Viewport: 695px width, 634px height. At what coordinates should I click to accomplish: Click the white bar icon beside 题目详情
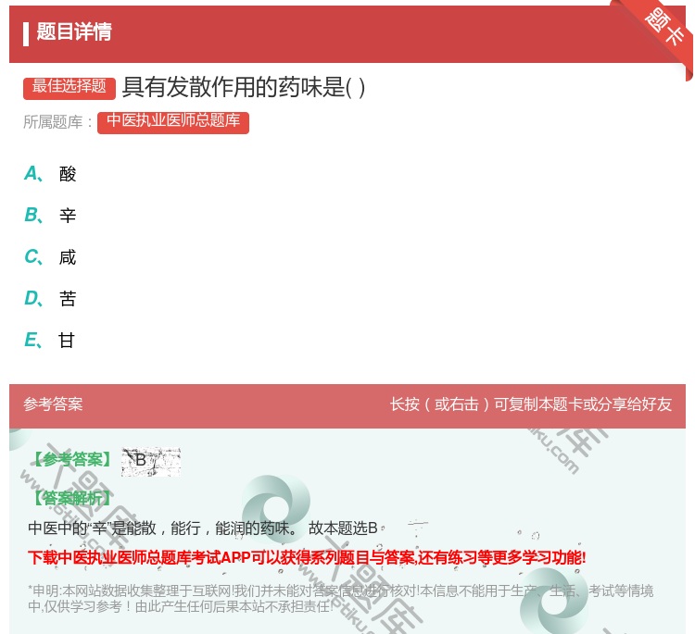[26, 33]
